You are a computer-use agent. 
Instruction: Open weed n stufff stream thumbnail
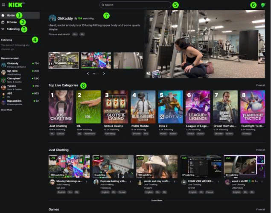click(245, 167)
